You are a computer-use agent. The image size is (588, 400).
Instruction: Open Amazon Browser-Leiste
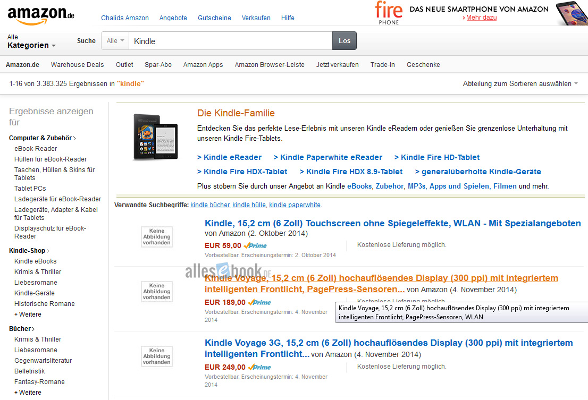tap(270, 65)
